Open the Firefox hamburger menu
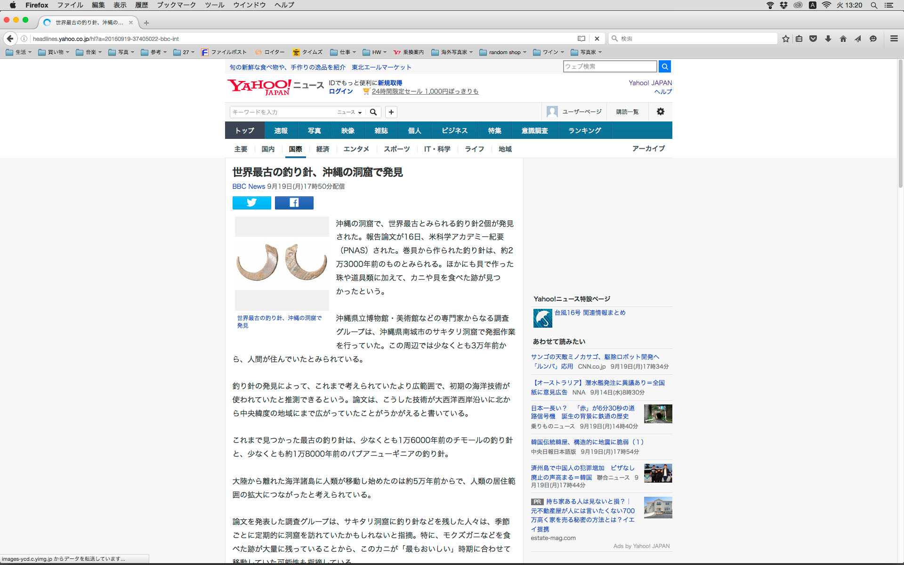The image size is (904, 565). coord(894,39)
